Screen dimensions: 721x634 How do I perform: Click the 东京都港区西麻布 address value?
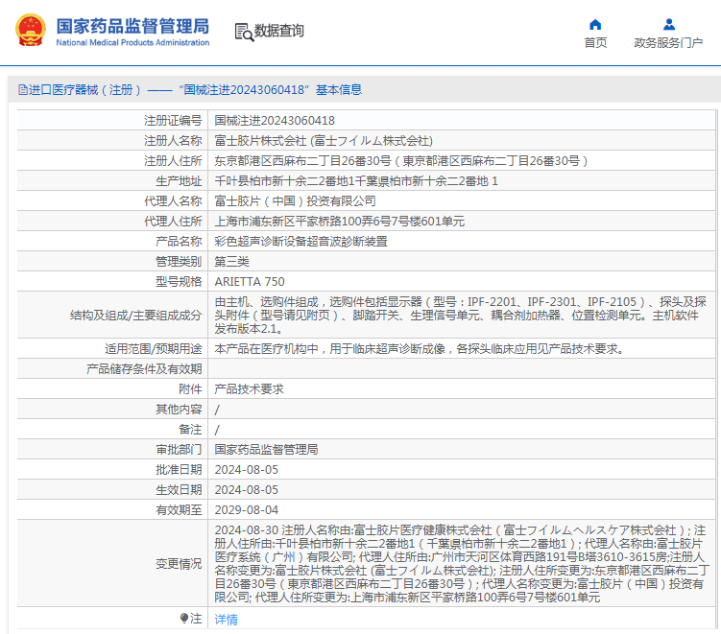[x=401, y=161]
